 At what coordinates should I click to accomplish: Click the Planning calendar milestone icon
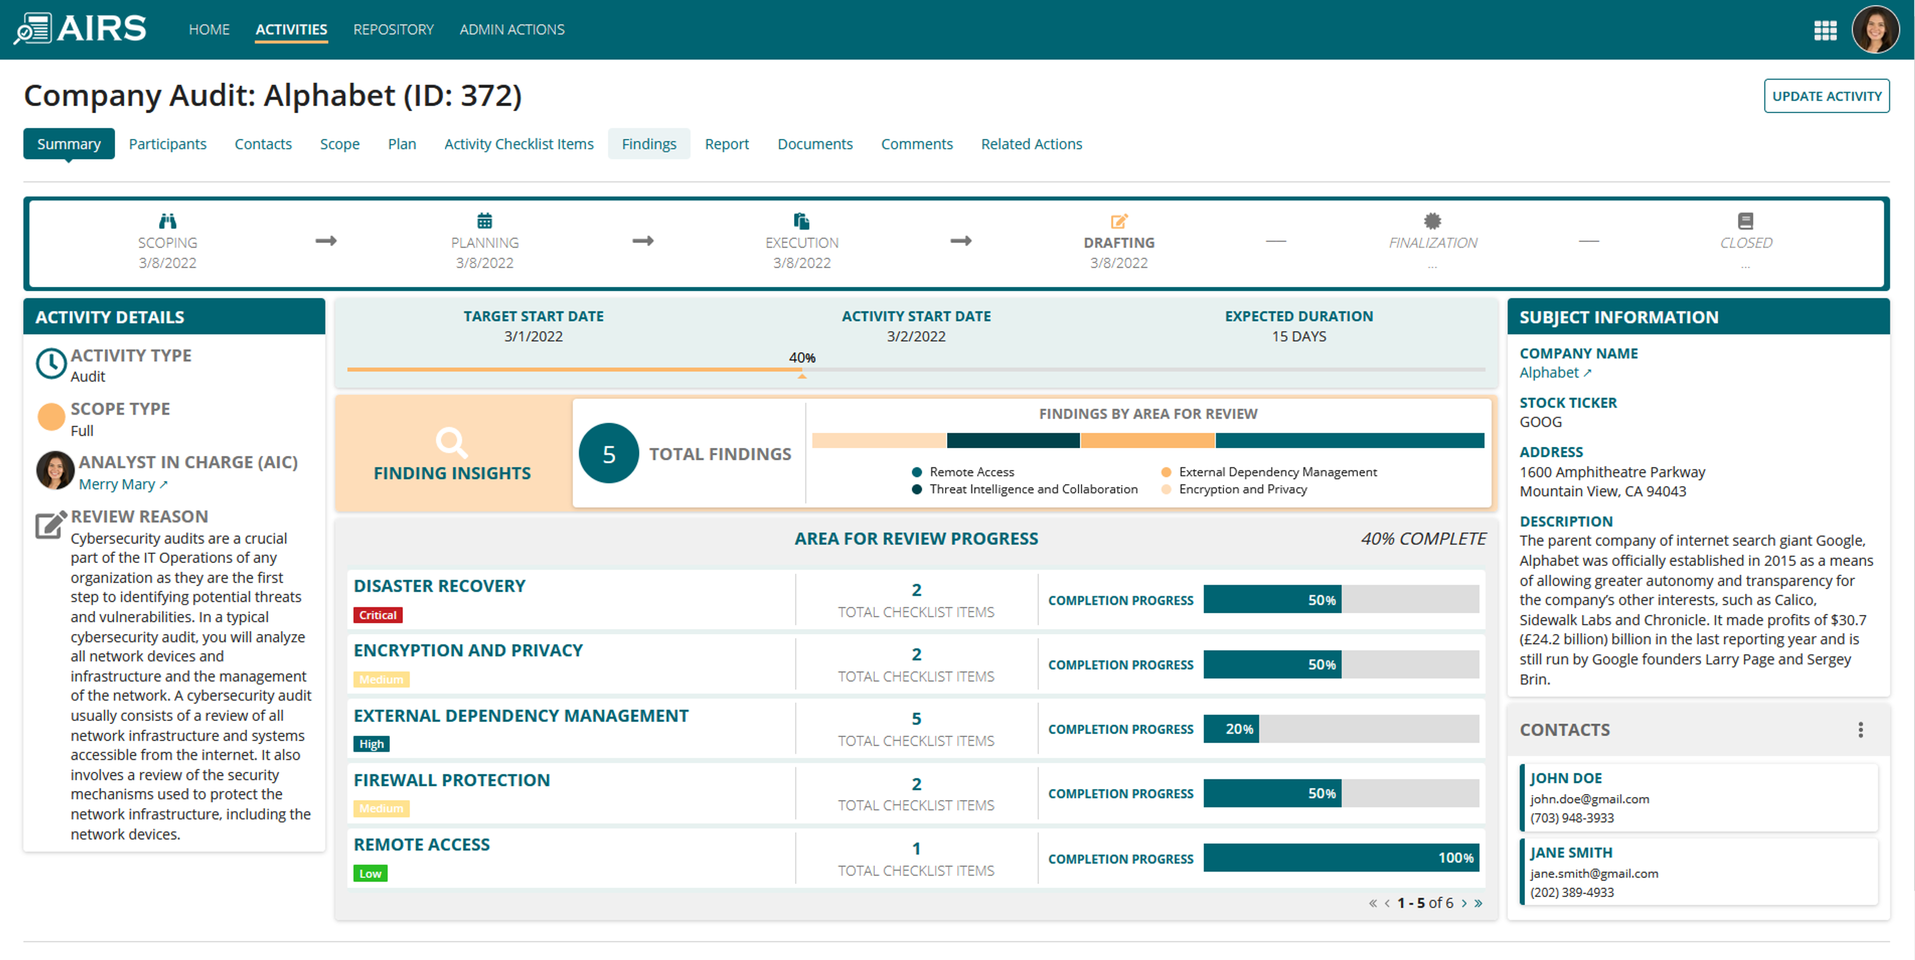[x=484, y=221]
